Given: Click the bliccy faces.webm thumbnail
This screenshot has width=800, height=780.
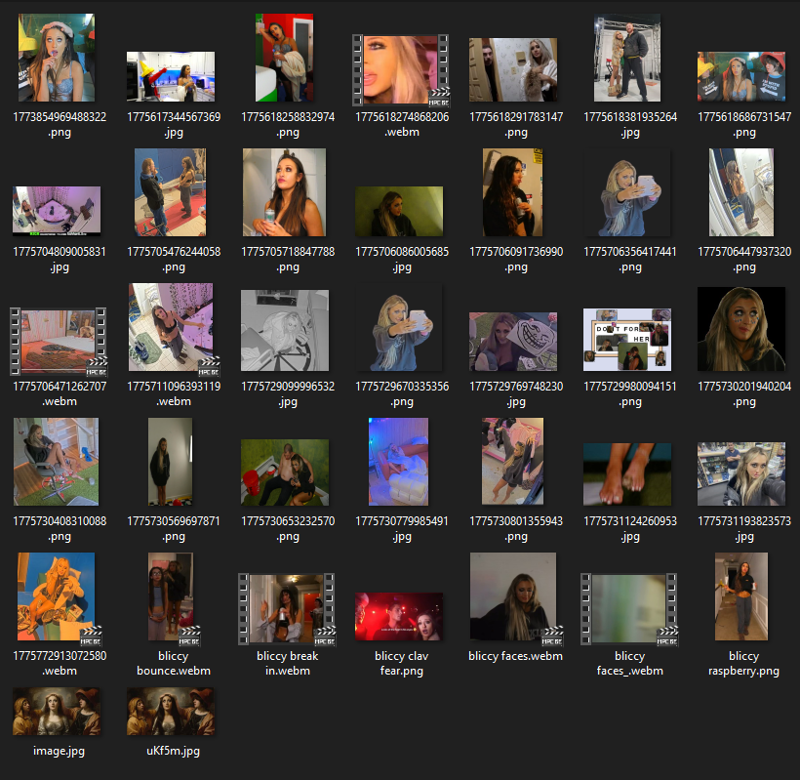Looking at the screenshot, I should pos(515,598).
